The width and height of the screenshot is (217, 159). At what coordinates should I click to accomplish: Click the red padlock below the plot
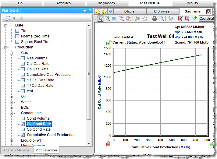[x=108, y=143]
